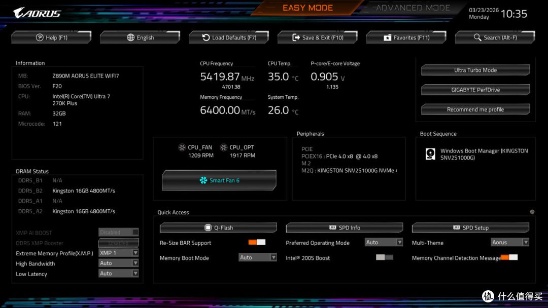Click Memory Frequency value 6400.00
This screenshot has width=548, height=308.
[220, 110]
